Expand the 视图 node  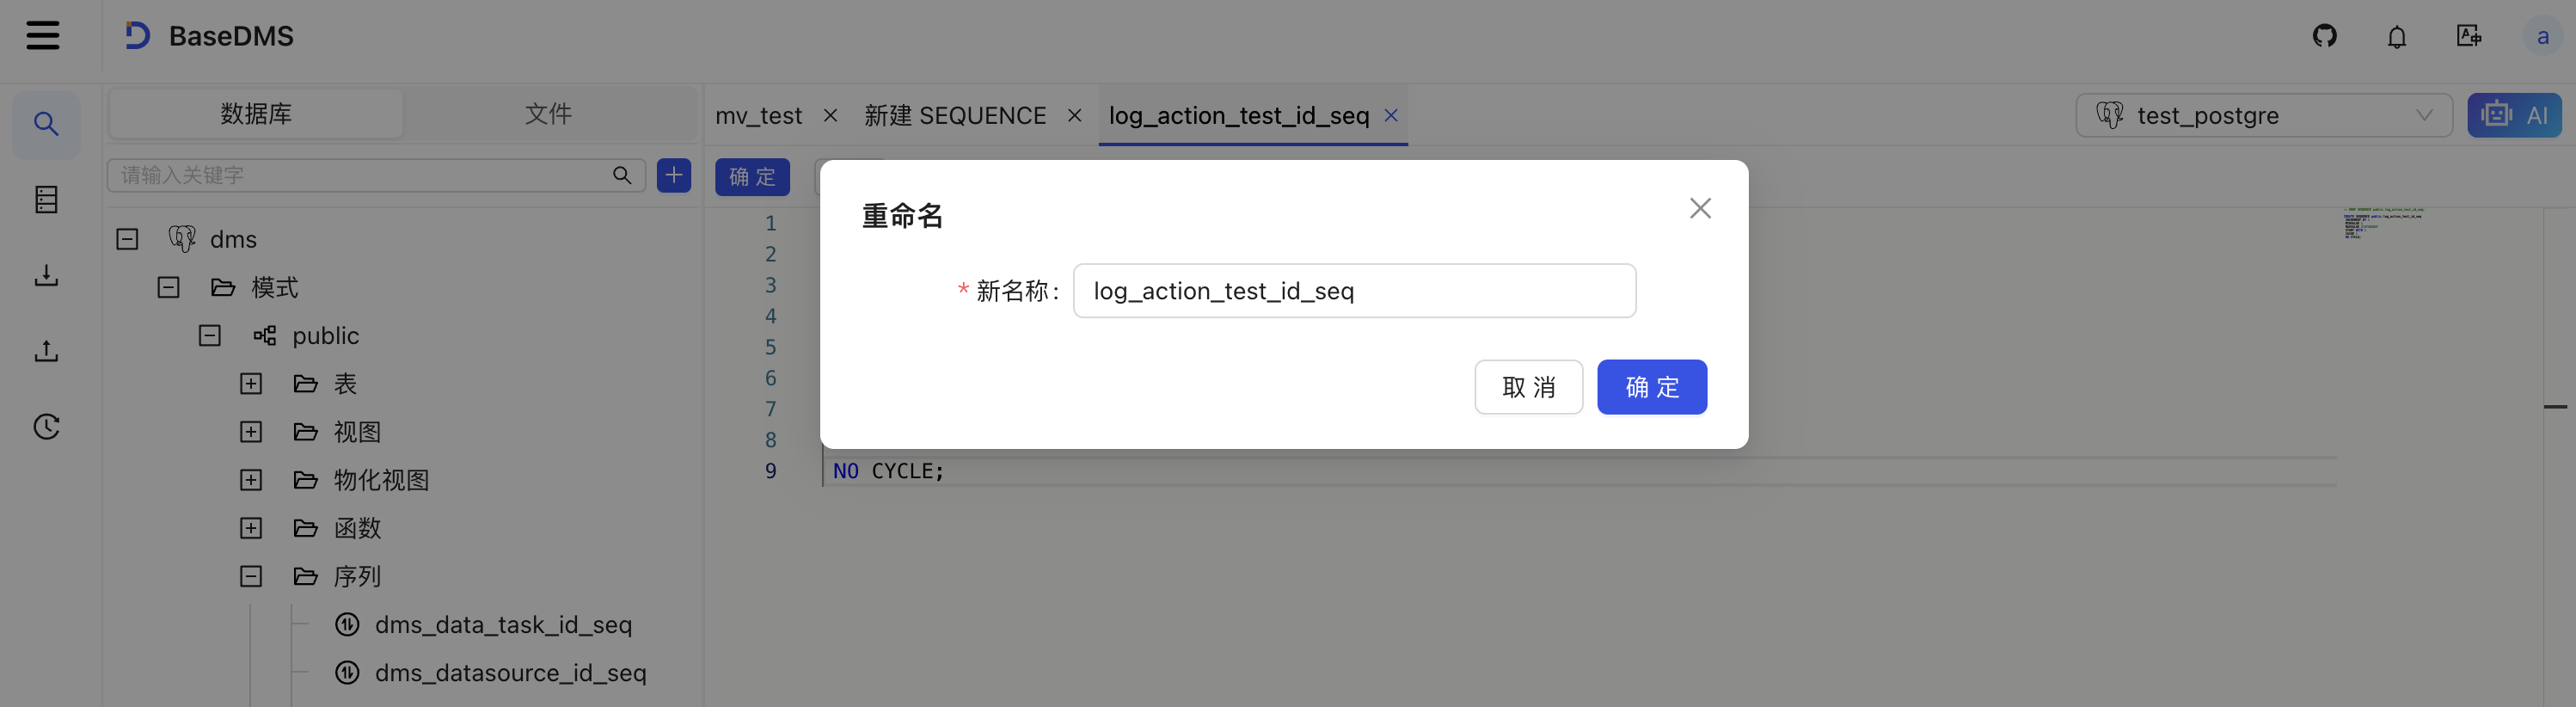click(251, 432)
